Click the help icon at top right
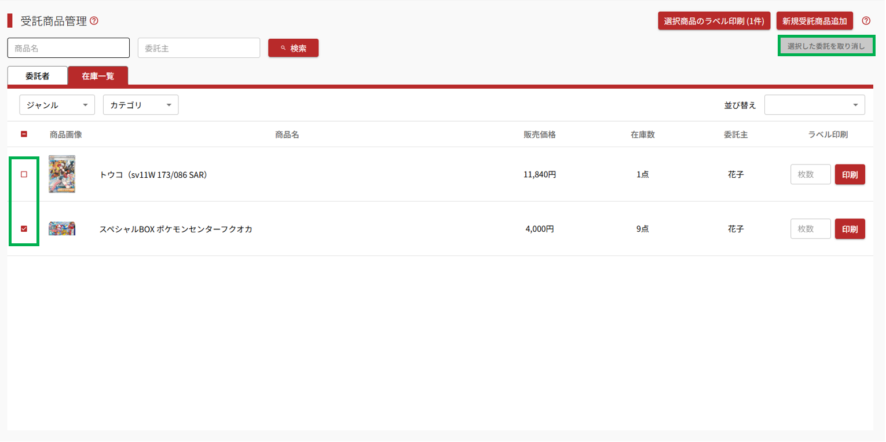 (x=866, y=21)
